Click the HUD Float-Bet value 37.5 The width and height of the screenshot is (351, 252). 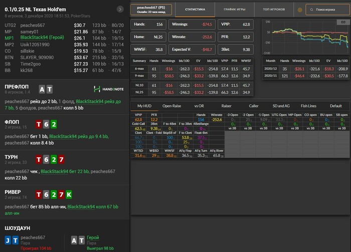(202, 137)
